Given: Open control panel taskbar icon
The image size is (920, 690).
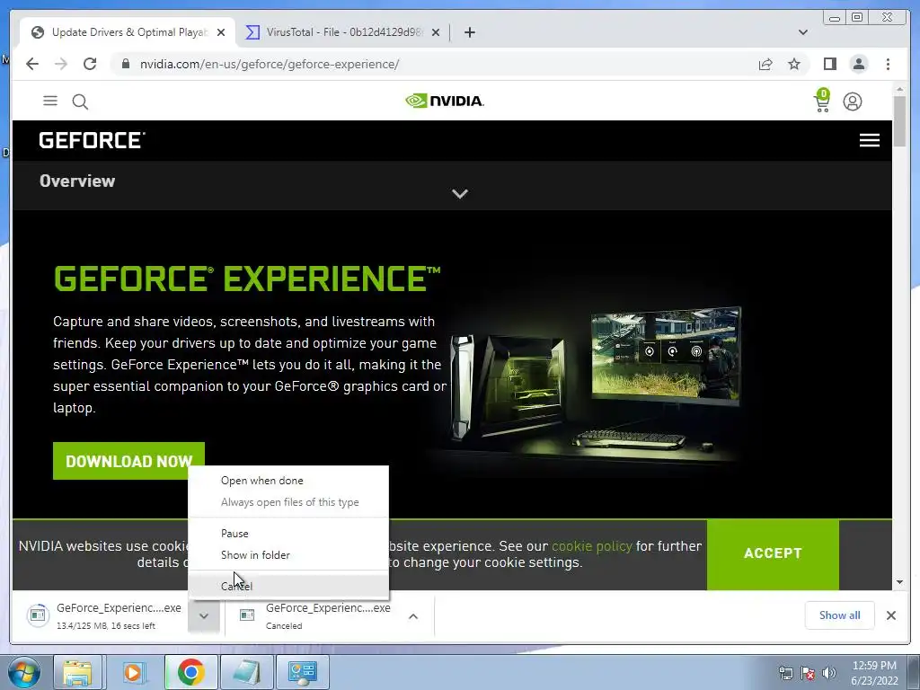Looking at the screenshot, I should click(302, 672).
